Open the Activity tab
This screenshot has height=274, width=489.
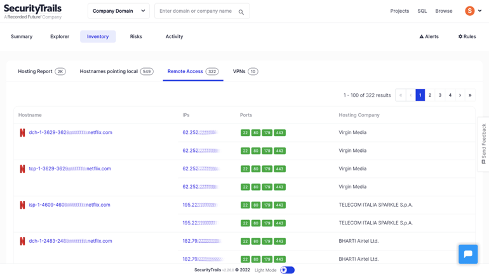coord(175,36)
